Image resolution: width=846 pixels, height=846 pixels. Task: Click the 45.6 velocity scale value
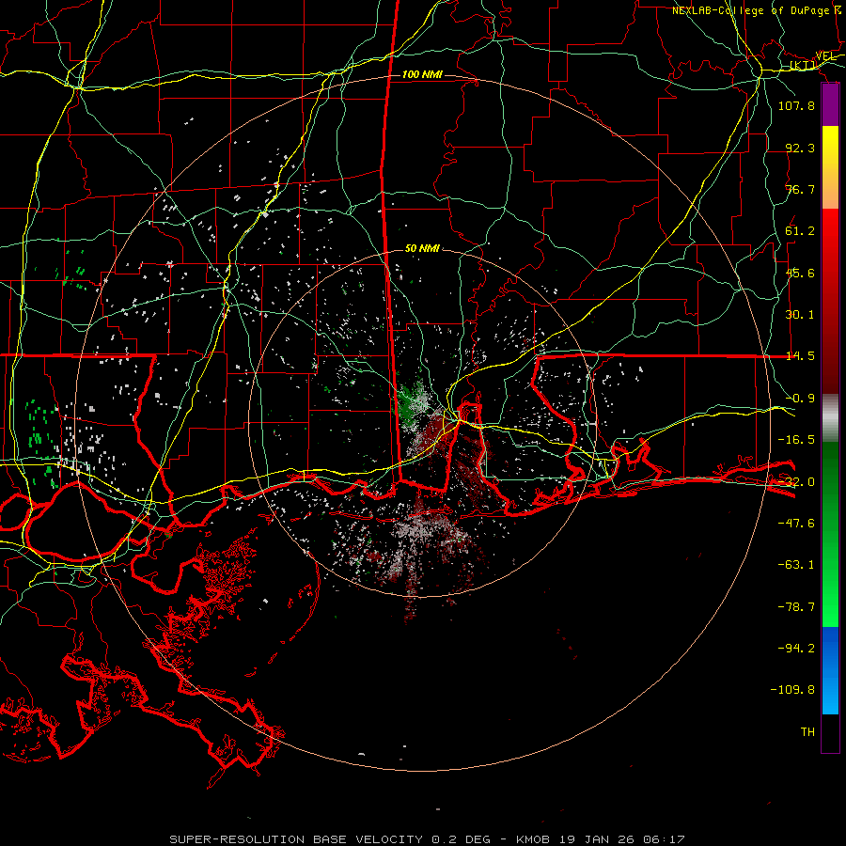(x=800, y=273)
